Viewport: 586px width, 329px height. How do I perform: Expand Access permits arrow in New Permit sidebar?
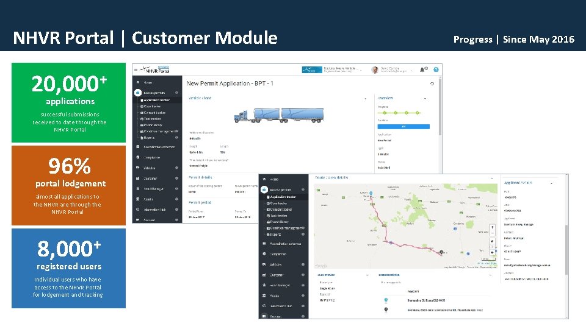point(176,93)
